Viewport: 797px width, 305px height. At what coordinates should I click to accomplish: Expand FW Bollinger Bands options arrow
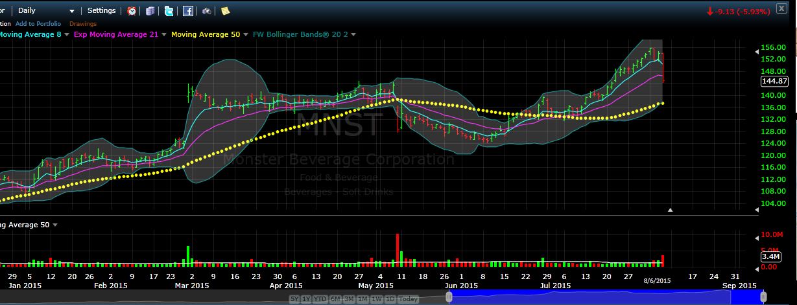pos(353,34)
